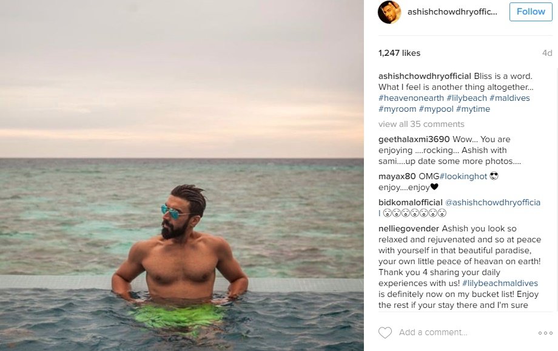Open the header username beside the avatar
558x351 pixels.
click(x=452, y=12)
